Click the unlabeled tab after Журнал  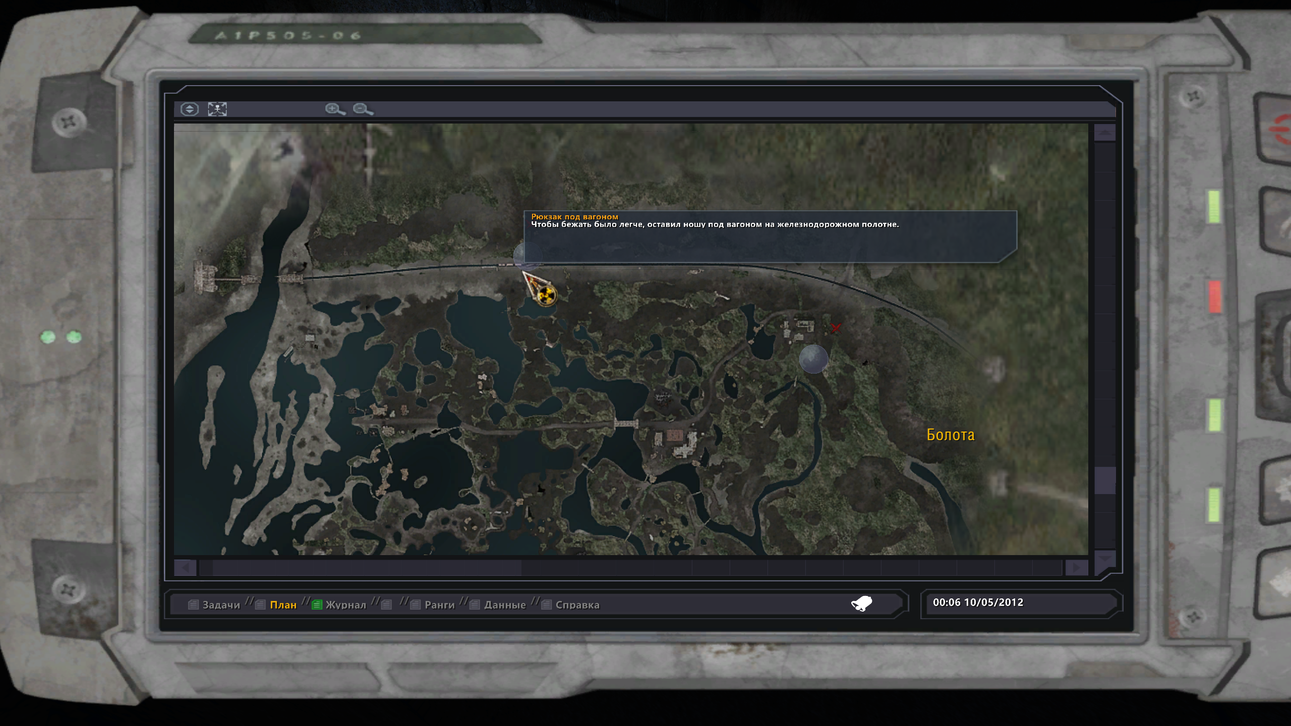(387, 604)
